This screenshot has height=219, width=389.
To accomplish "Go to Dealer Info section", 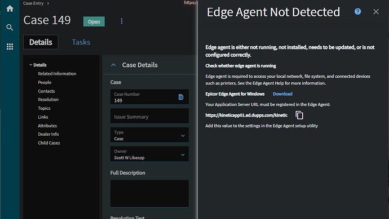I will [48, 134].
